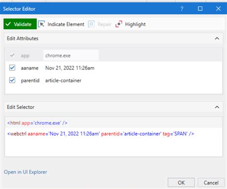
Task: Edit the parentid value article-container
Action: (63, 81)
